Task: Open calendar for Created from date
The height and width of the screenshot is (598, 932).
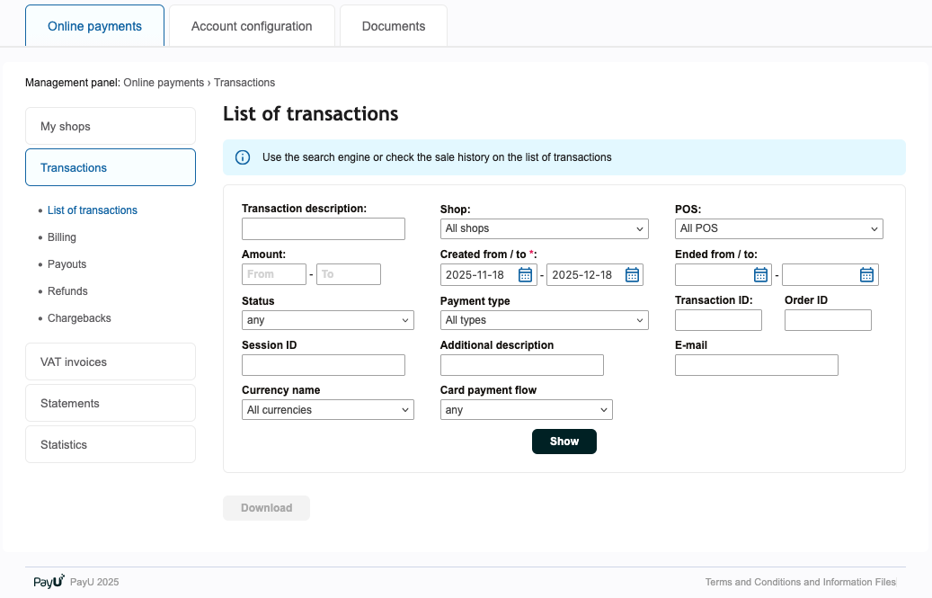Action: (526, 275)
